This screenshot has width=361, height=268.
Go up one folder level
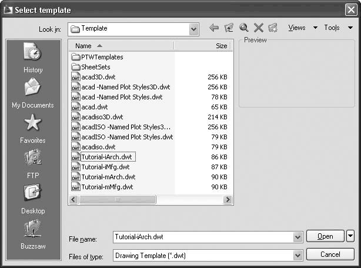point(229,28)
